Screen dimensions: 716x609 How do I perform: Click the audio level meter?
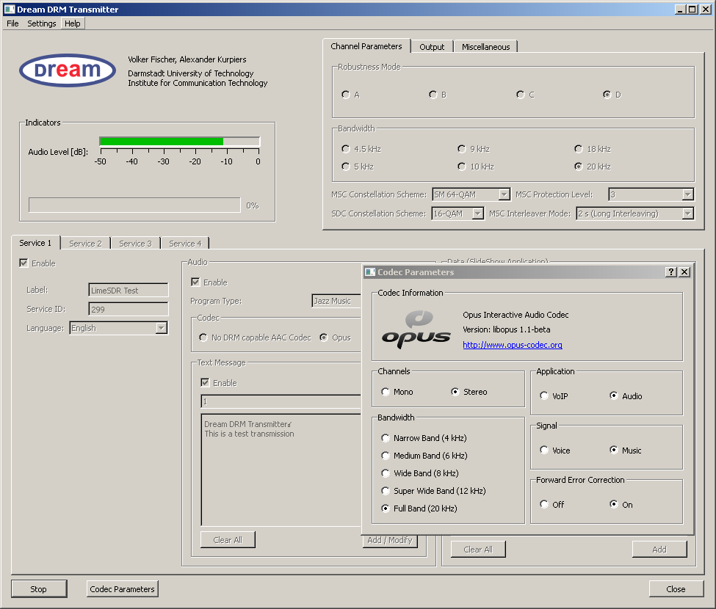[178, 141]
